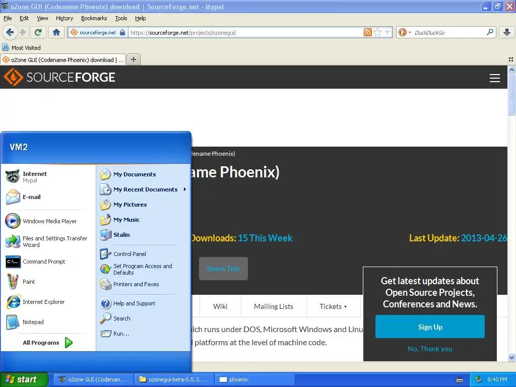Open the Wiki tab
The height and width of the screenshot is (387, 516).
point(220,306)
